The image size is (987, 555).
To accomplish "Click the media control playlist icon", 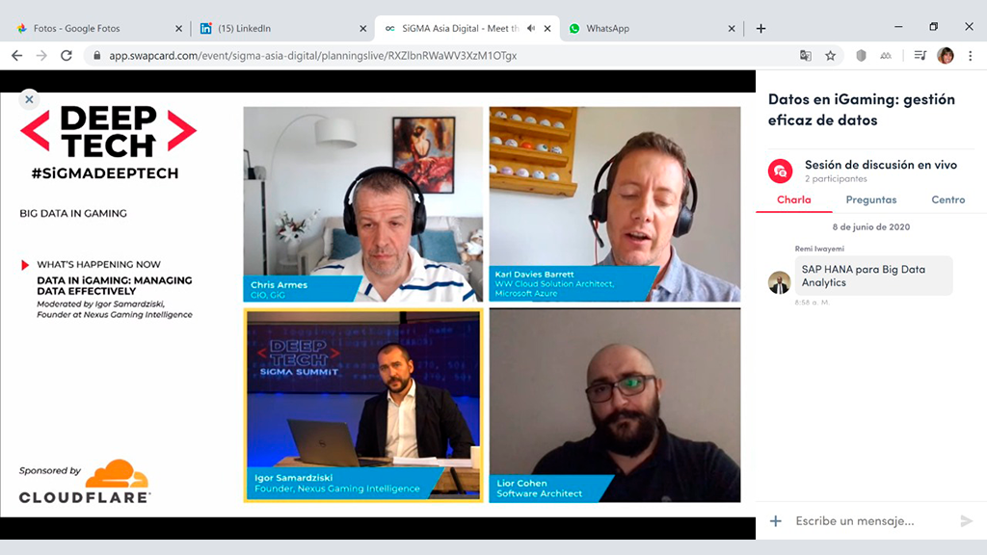I will click(920, 56).
